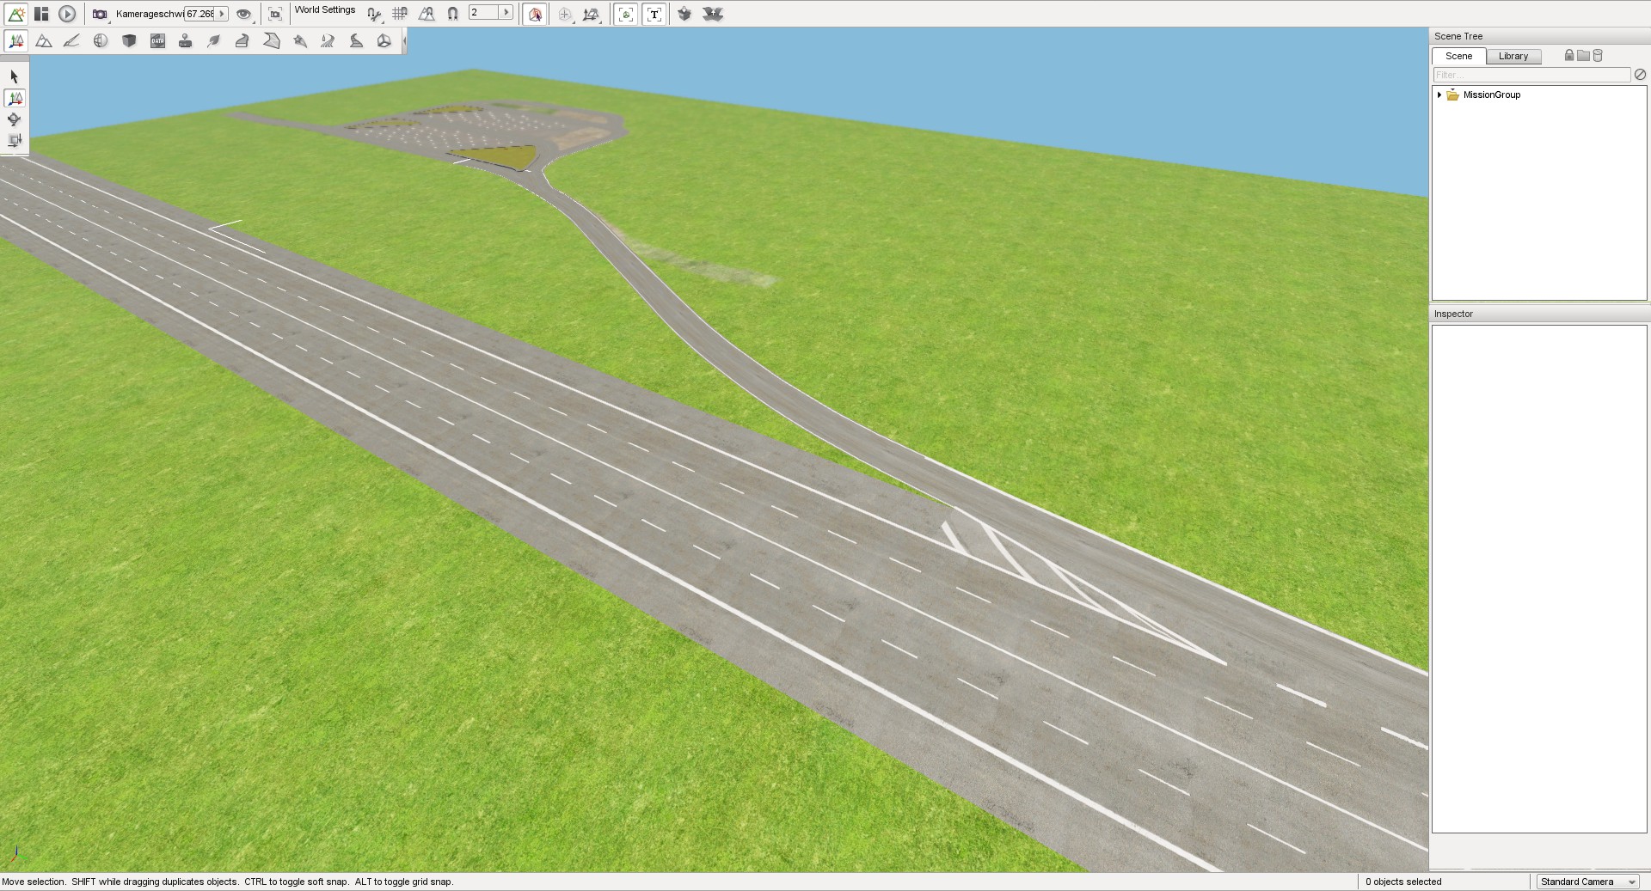Screen dimensions: 1651x891
Task: Open the snap options wrench-magnet icon
Action: tap(374, 14)
